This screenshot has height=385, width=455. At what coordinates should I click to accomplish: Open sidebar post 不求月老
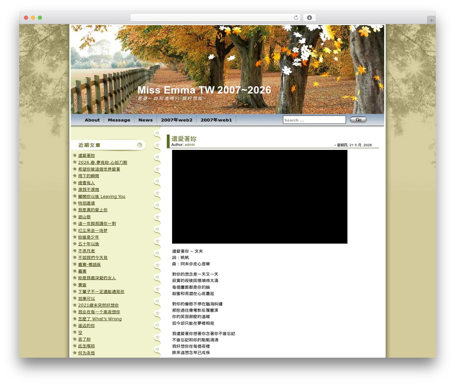point(86,251)
